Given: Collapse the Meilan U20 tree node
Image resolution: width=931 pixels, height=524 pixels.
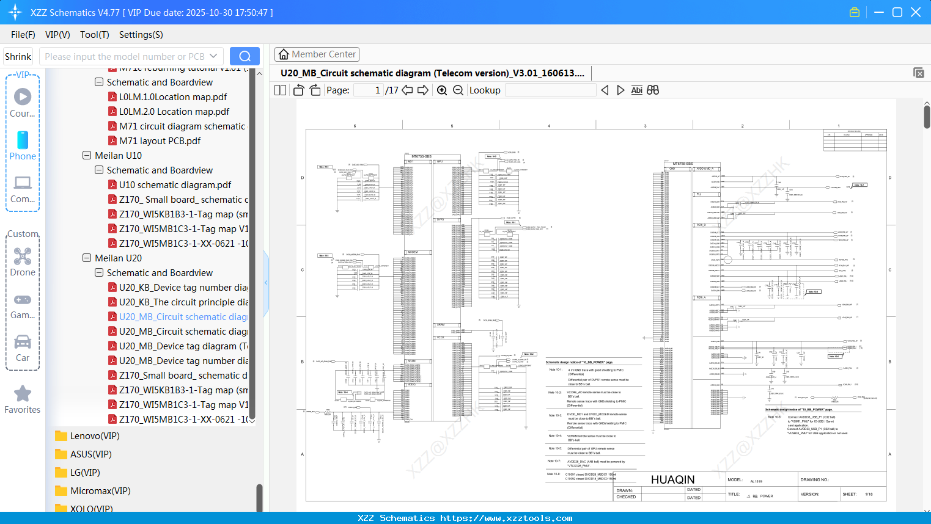Looking at the screenshot, I should pyautogui.click(x=87, y=258).
